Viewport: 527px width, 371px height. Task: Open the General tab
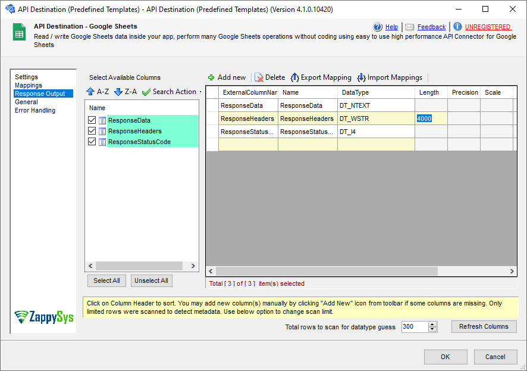(26, 102)
